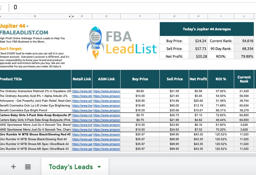Click the FBALEADLIST.COM heading
The height and width of the screenshot is (175, 256).
(24, 33)
